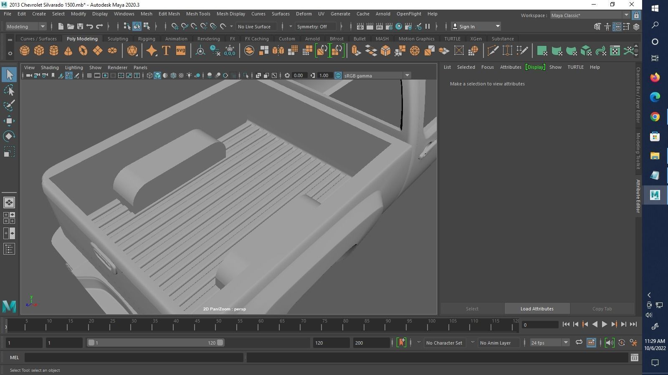This screenshot has height=375, width=668.
Task: Toggle wireframe display in viewport
Action: click(x=149, y=75)
